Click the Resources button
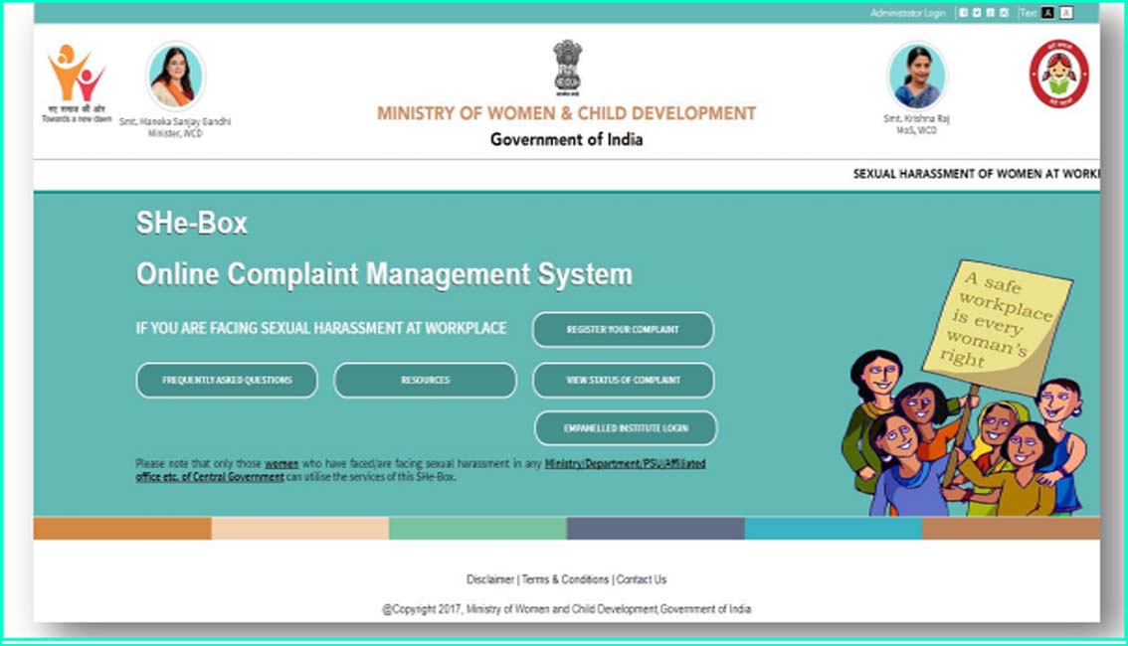Screen dimensions: 1128x646 click(x=425, y=380)
